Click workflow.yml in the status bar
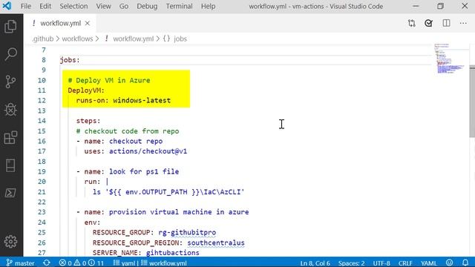This screenshot has width=475, height=267. [x=164, y=263]
